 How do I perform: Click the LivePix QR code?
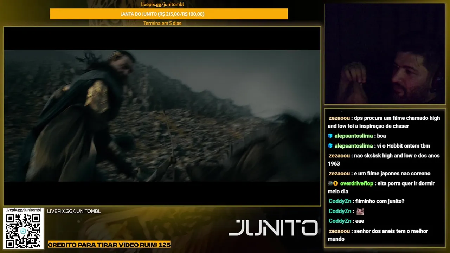coord(23,231)
